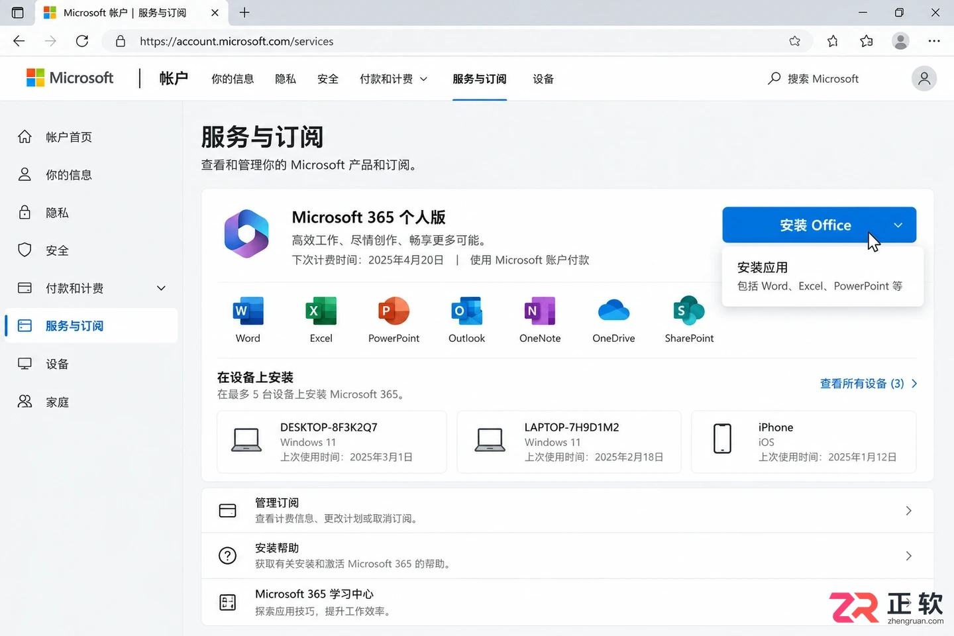Switch to 你的信息 top tab
Screen dimensions: 954x636
(x=233, y=79)
